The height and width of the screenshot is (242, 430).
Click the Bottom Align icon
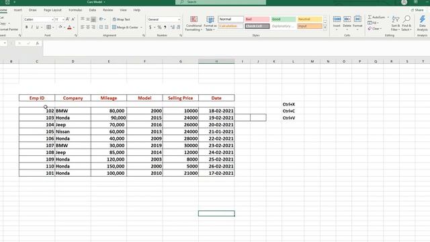93,19
